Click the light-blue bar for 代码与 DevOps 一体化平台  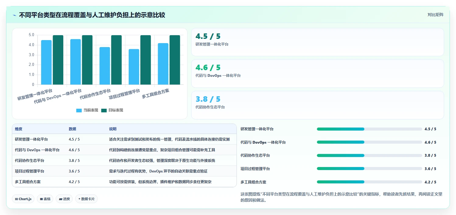click(75, 62)
